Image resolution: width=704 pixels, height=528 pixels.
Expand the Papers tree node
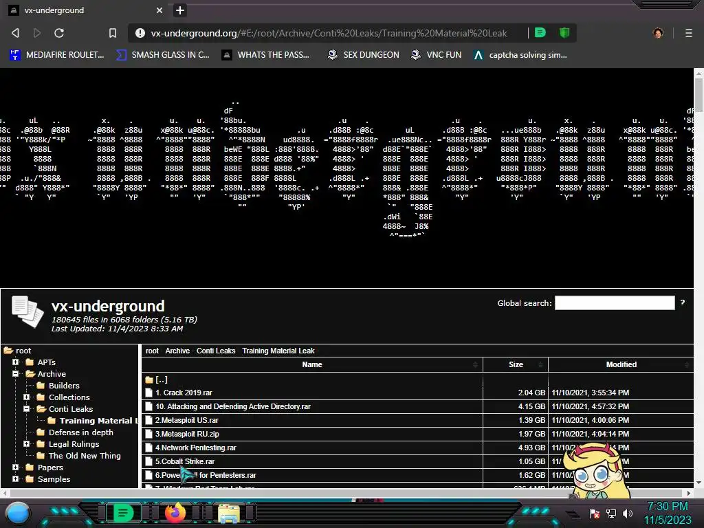pos(15,467)
